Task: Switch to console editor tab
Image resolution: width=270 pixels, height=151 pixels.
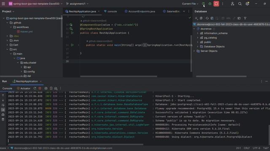Action: pos(111,11)
